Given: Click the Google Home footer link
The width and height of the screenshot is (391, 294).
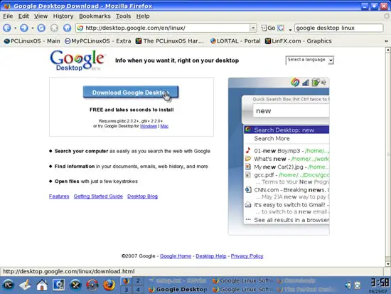Looking at the screenshot, I should click(176, 256).
